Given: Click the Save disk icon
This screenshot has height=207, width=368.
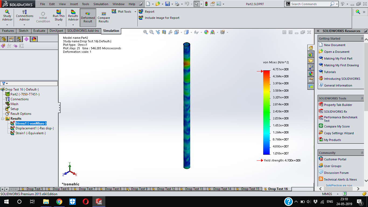Looking at the screenshot, I should click(x=167, y=4).
